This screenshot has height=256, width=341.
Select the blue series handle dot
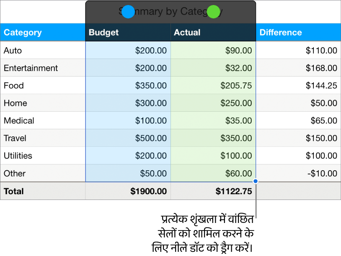tap(128, 12)
